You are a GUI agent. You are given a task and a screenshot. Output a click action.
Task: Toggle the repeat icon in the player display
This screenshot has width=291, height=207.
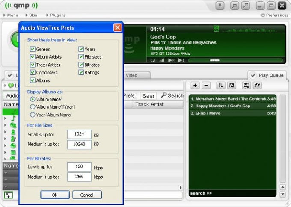(153, 60)
